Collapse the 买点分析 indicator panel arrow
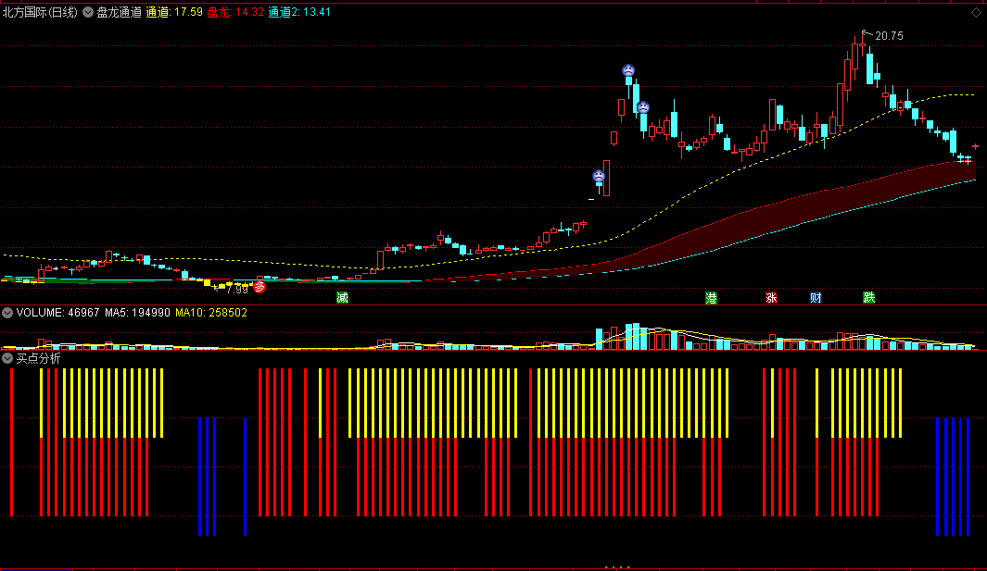 point(7,358)
